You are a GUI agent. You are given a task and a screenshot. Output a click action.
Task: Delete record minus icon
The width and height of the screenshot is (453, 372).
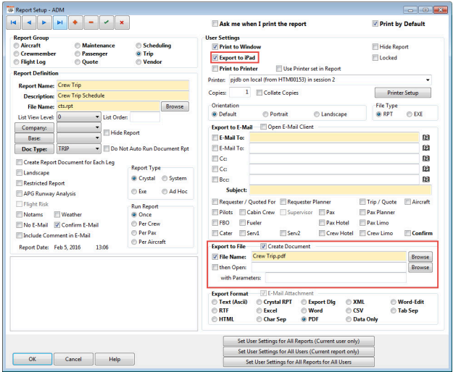(91, 22)
